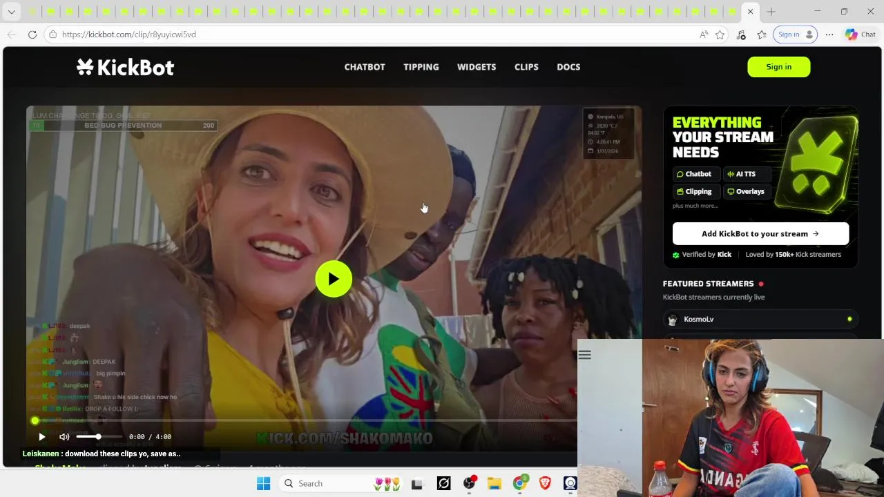
Task: Open the CHATBOT menu item
Action: (x=365, y=67)
